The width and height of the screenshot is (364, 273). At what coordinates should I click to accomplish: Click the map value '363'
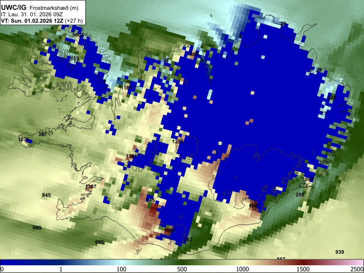point(188,239)
